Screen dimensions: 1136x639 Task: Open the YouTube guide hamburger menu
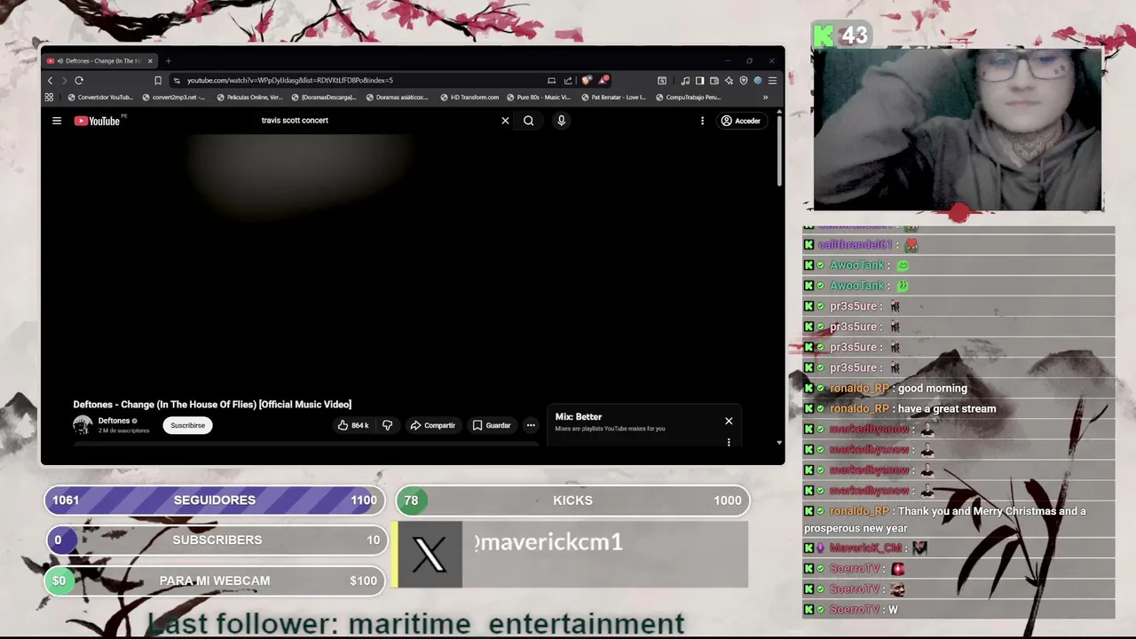pyautogui.click(x=57, y=121)
